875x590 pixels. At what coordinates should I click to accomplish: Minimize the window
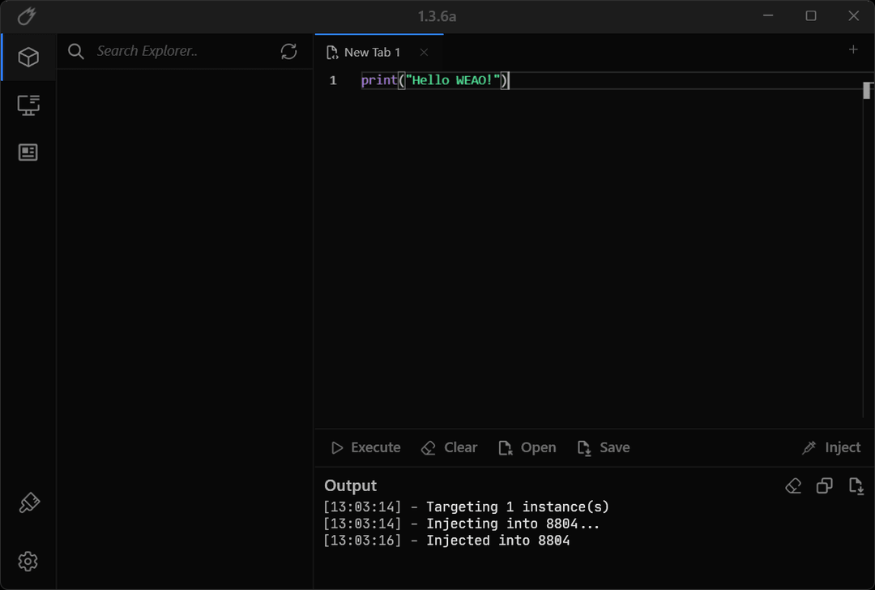tap(768, 15)
